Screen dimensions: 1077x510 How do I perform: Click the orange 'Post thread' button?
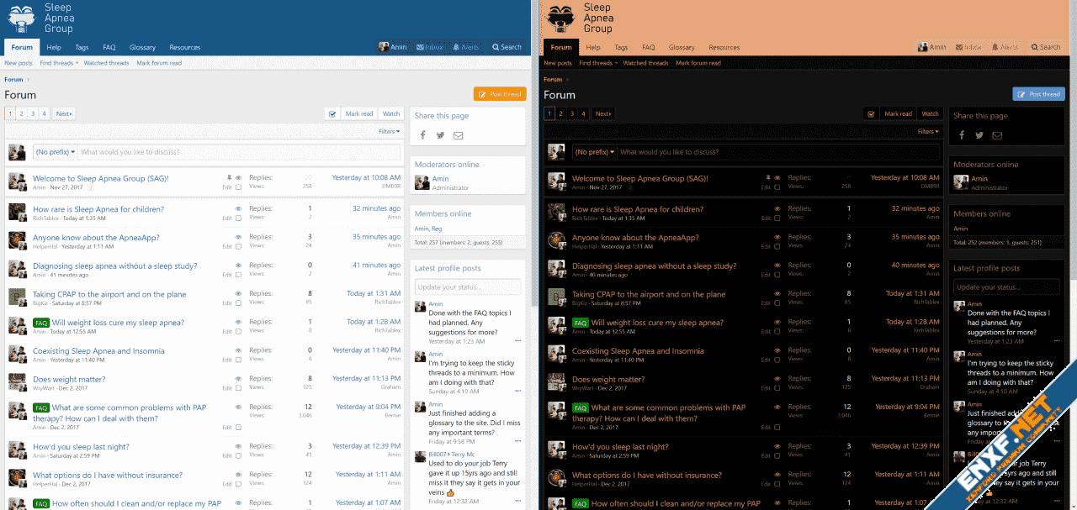[x=499, y=94]
